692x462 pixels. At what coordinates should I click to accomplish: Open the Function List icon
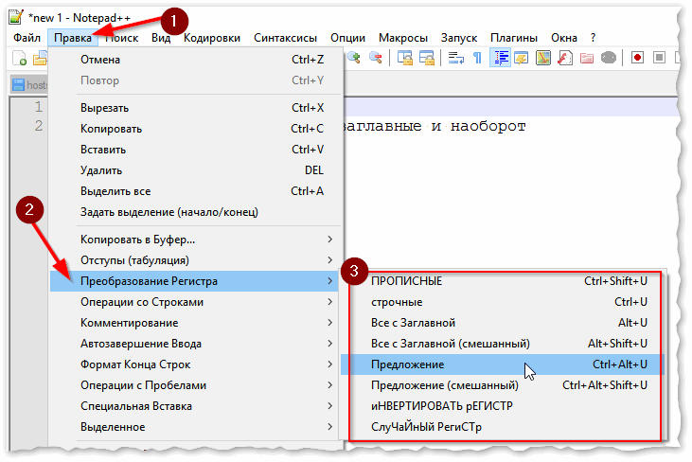[x=565, y=58]
